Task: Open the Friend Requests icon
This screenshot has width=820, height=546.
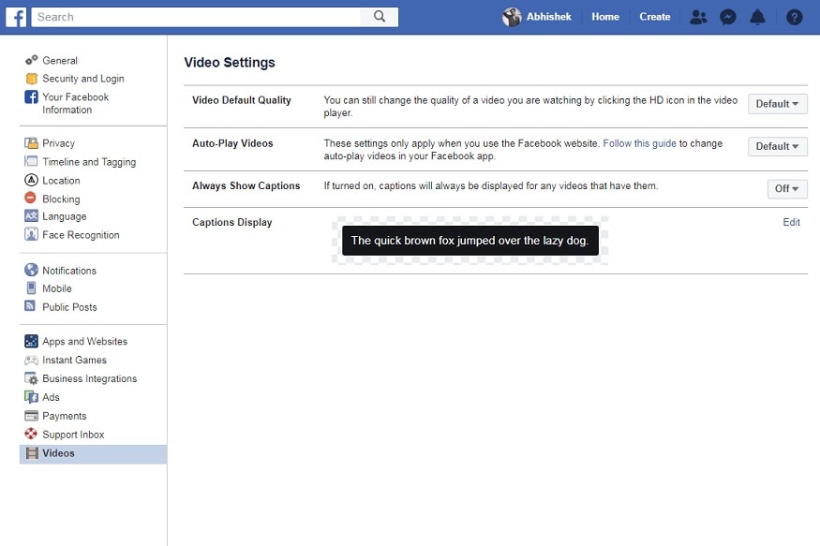Action: [x=698, y=17]
